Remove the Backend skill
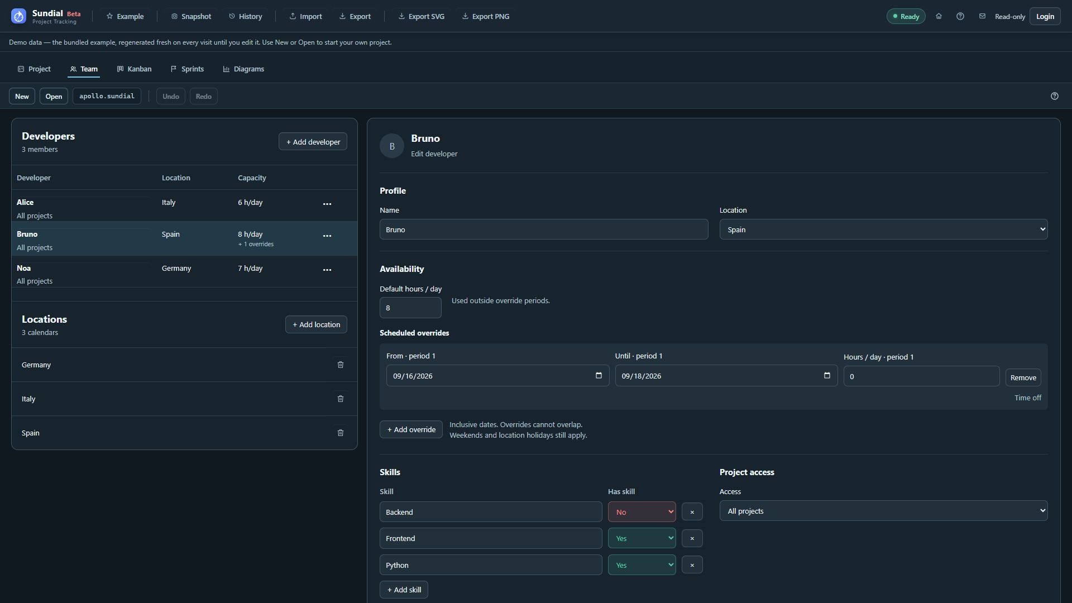 [692, 512]
